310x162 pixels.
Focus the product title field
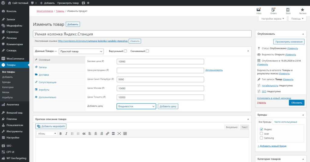[x=142, y=34]
